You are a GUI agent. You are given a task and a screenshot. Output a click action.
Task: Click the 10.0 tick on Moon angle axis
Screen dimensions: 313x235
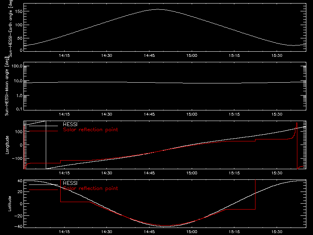pyautogui.click(x=18, y=81)
